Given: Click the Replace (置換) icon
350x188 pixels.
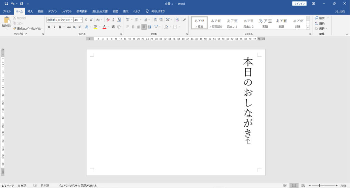Looking at the screenshot, I should [320, 24].
